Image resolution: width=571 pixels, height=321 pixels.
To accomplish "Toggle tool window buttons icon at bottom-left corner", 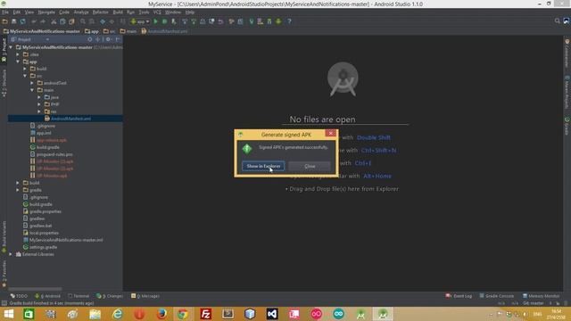I will 4,303.
